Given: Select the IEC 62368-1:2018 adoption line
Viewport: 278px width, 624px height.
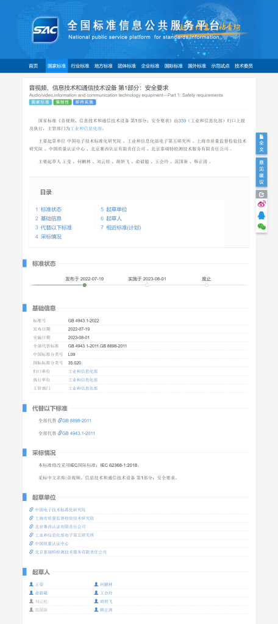Looking at the screenshot, I should pyautogui.click(x=88, y=465).
